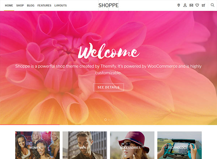Open the Shop menu item
The height and width of the screenshot is (159, 217).
[x=20, y=5]
